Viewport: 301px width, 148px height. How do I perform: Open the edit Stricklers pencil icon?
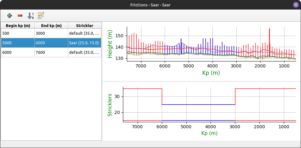(41, 15)
